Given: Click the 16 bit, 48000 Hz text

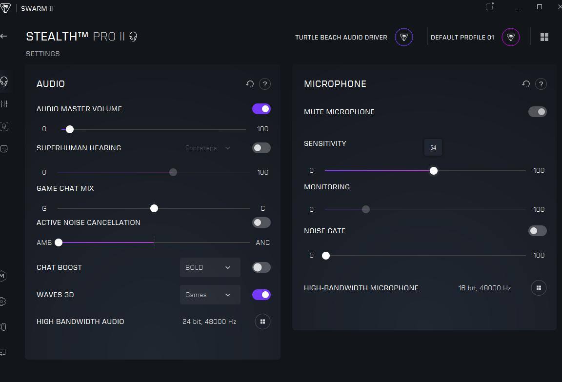Looking at the screenshot, I should (x=484, y=288).
